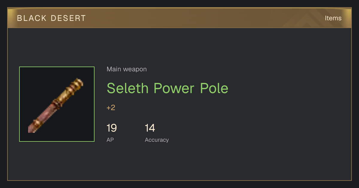Click the Seleth Power Pole weapon icon

coord(57,104)
